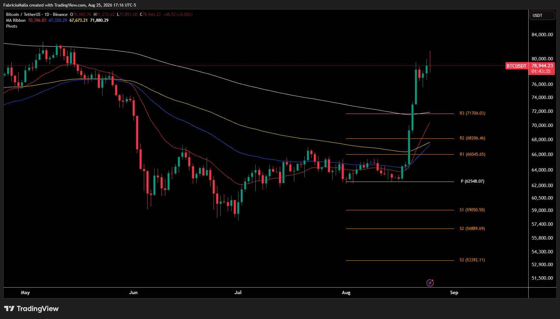Click the 72,000.00 price axis label
The image size is (560, 319).
[x=542, y=111]
